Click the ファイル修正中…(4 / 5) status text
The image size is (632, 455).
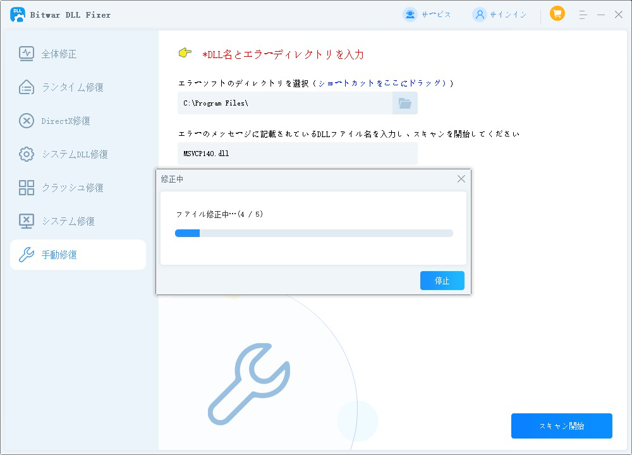click(220, 214)
